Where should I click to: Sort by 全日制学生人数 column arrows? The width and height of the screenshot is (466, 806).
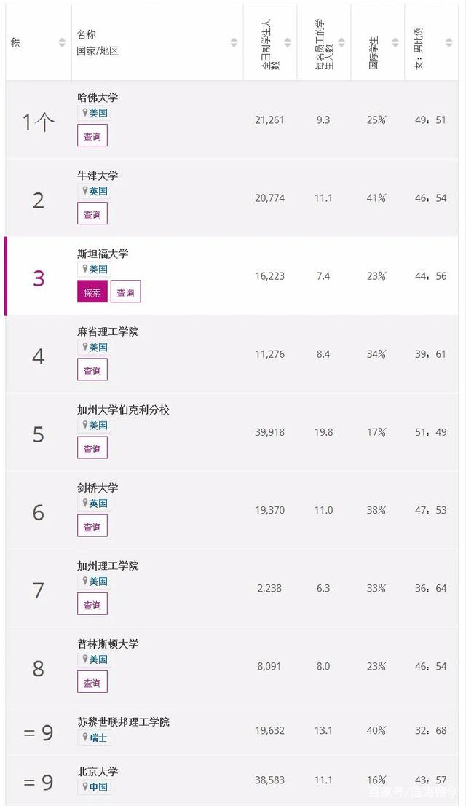click(288, 42)
